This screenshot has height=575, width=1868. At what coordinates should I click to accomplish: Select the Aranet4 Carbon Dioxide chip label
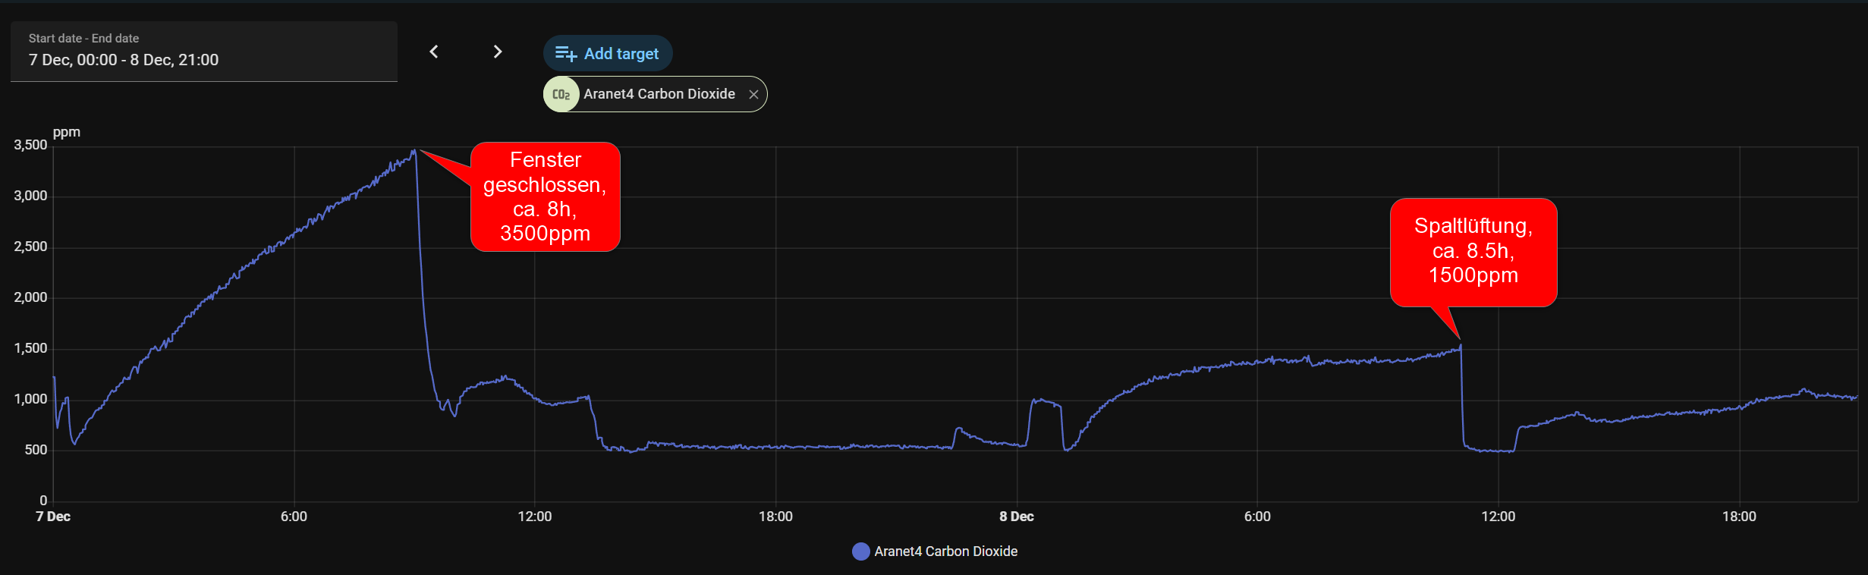pyautogui.click(x=659, y=94)
